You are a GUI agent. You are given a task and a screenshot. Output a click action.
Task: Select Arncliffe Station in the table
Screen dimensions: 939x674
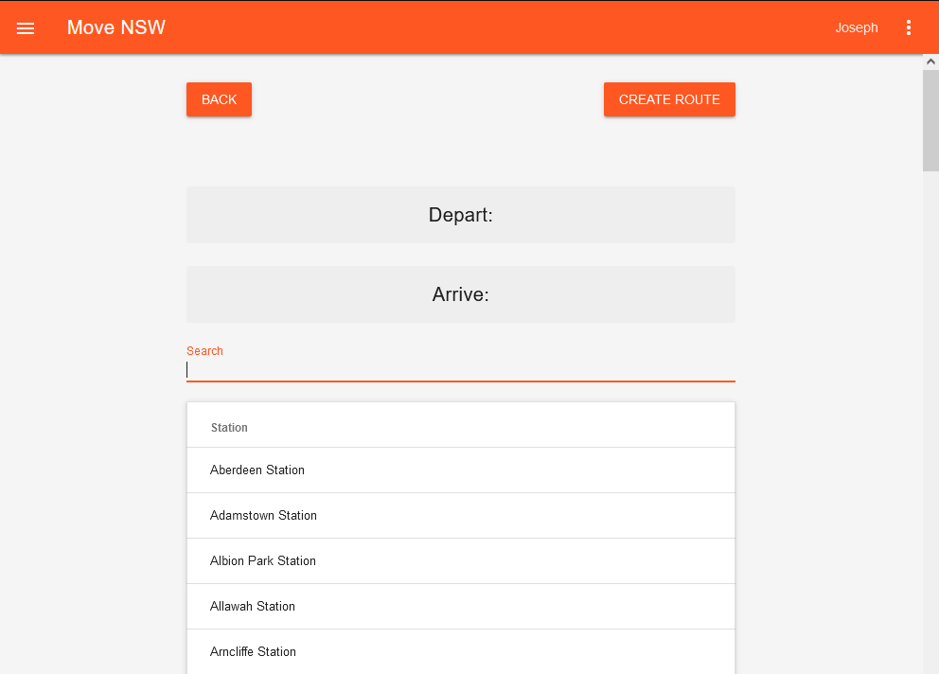253,652
